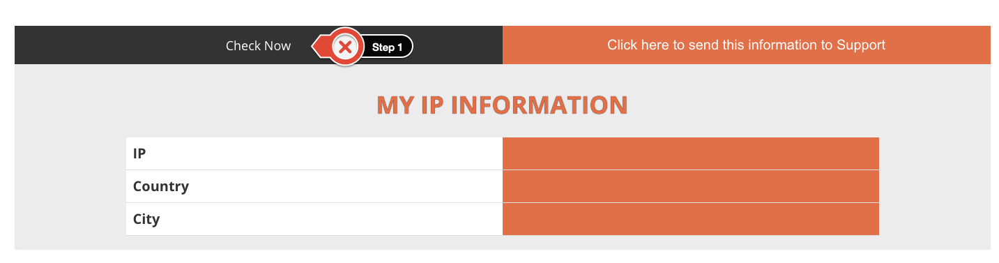Click the orange Country value cell
This screenshot has height=263, width=999.
point(691,186)
